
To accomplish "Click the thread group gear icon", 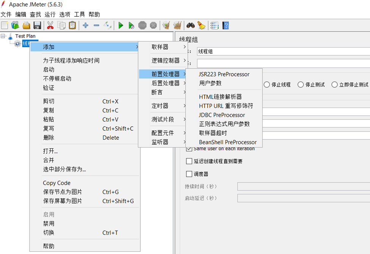I will coord(17,43).
